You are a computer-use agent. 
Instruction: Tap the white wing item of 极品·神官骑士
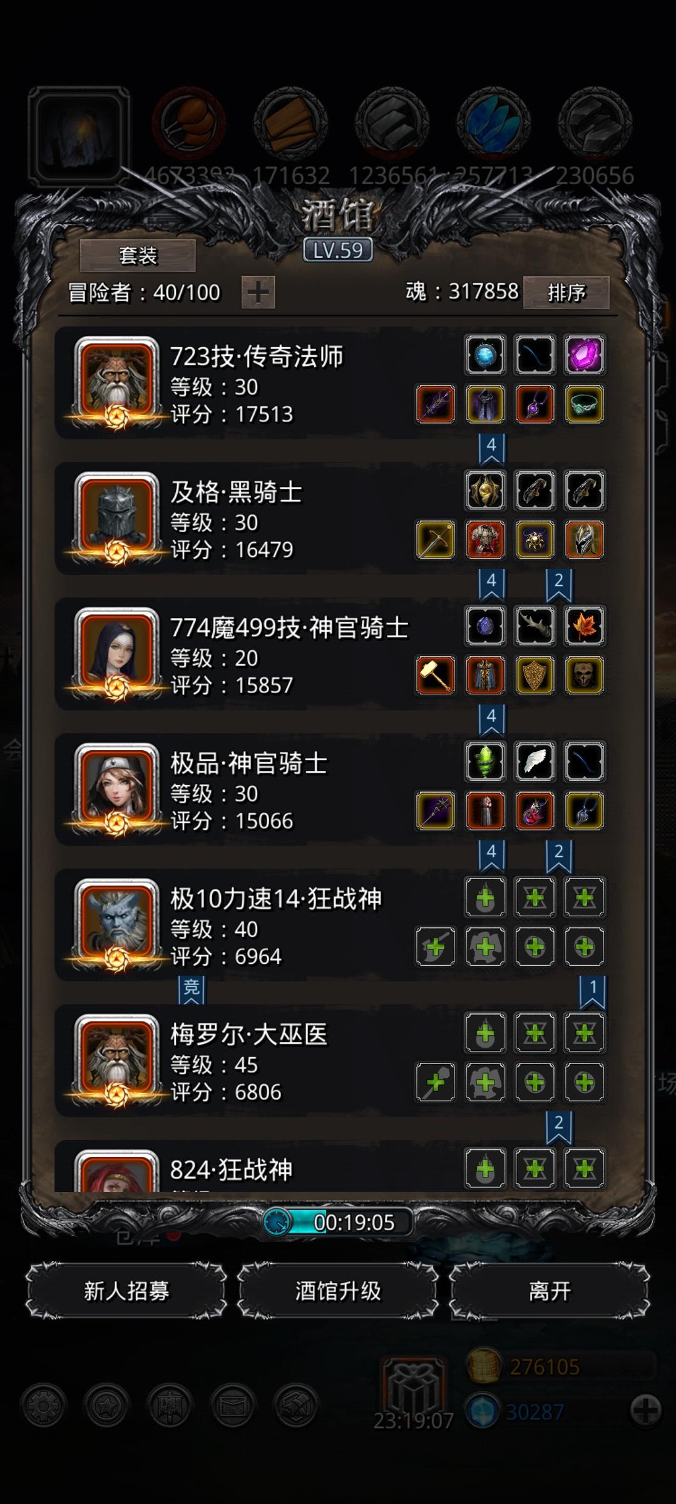point(535,761)
